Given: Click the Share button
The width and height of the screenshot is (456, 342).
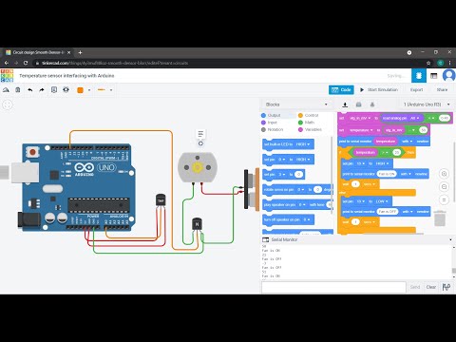Looking at the screenshot, I should point(442,90).
